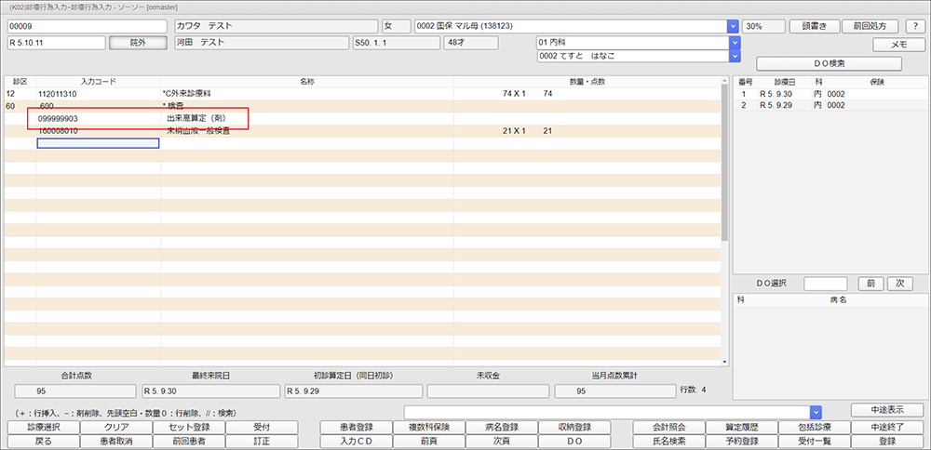
Task: Open the メモ memo button
Action: click(898, 44)
